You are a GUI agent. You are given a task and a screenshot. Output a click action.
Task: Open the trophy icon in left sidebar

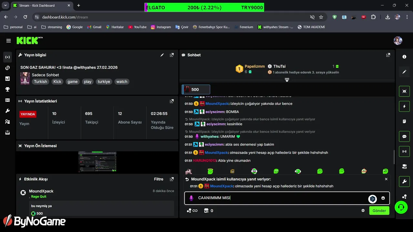[x=7, y=90]
